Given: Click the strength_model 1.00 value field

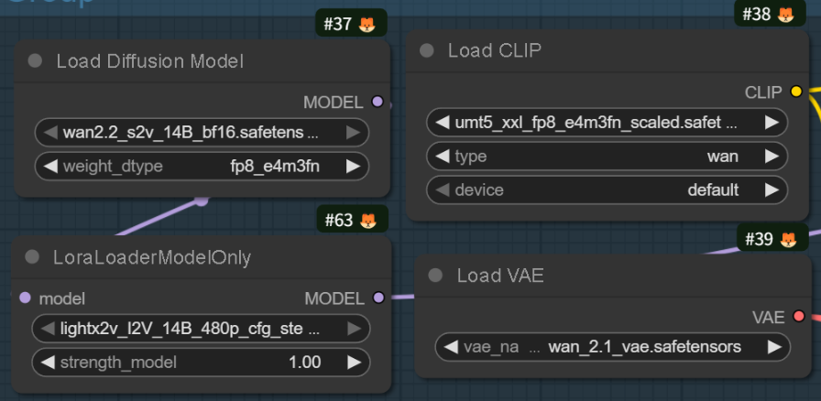Looking at the screenshot, I should tap(201, 363).
